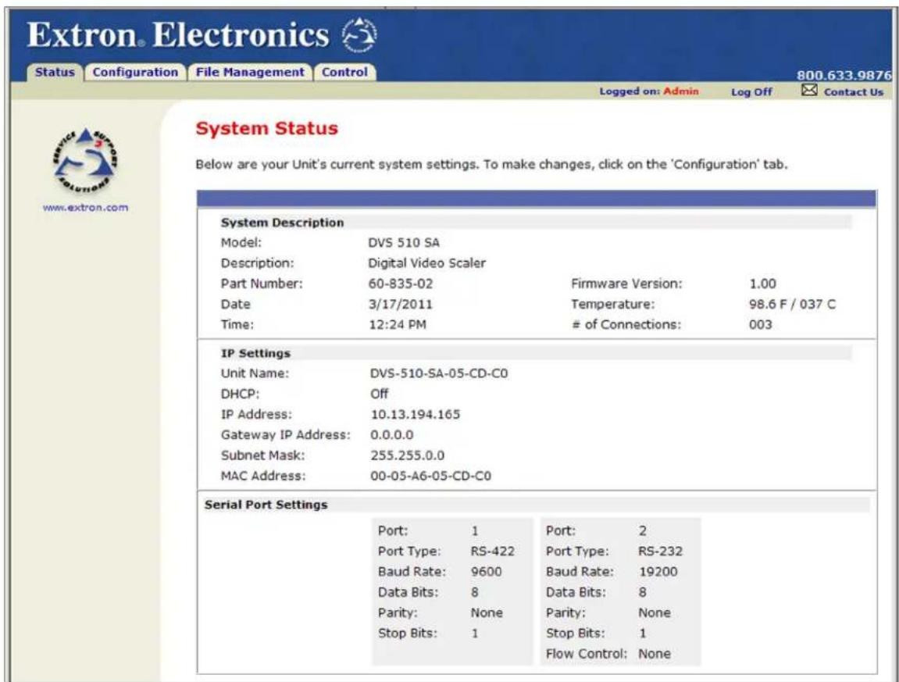Click the Firmware Version label
Viewport: 899px width, 682px height.
pyautogui.click(x=626, y=284)
